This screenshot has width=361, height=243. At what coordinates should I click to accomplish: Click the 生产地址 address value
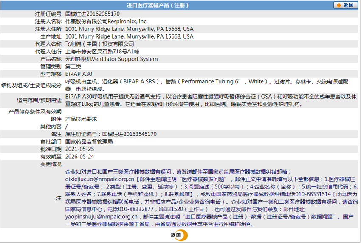(x=130, y=36)
